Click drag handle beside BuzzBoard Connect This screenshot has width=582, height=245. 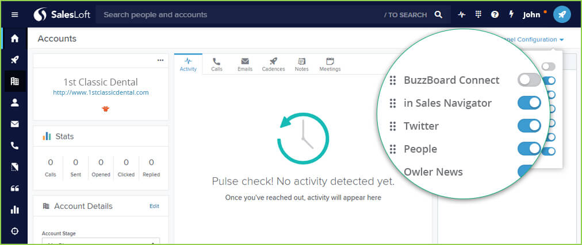click(x=393, y=80)
